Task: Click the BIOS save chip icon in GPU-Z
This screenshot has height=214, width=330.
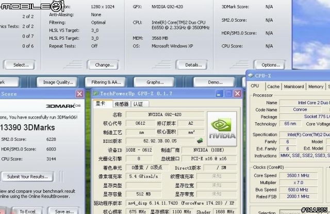Action: (200, 141)
